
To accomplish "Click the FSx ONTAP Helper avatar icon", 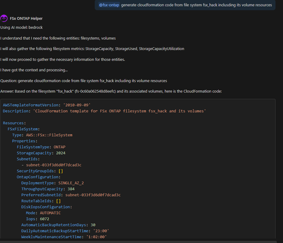I will tap(4, 18).
